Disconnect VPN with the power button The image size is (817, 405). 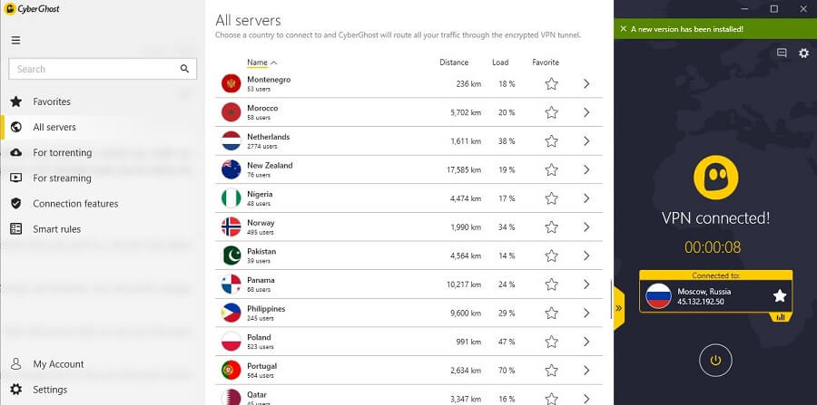pyautogui.click(x=715, y=360)
